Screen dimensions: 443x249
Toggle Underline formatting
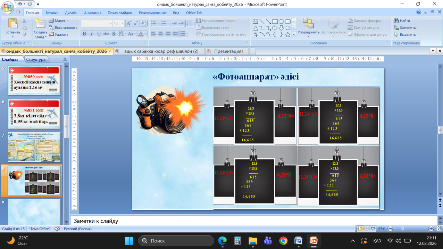[99, 34]
